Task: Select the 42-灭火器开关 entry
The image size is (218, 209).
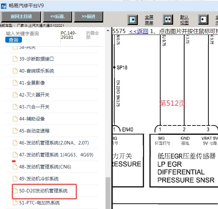Action: [x=34, y=95]
